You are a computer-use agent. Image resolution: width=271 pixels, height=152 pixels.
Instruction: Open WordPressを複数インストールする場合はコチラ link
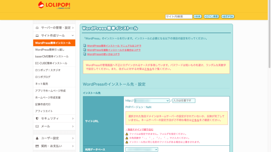pos(114,50)
